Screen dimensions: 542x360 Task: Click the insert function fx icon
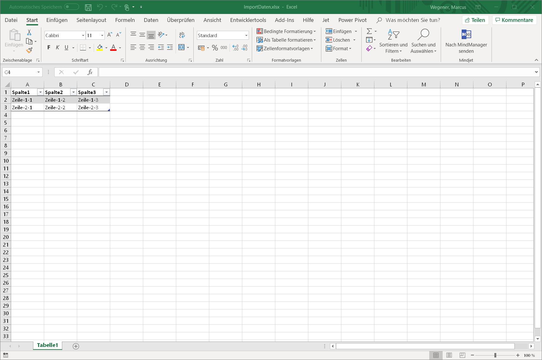90,72
